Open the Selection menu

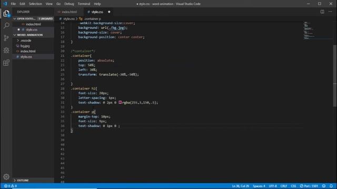tap(35, 4)
